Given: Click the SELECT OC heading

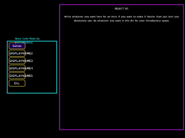Looking at the screenshot, I should point(121,9).
